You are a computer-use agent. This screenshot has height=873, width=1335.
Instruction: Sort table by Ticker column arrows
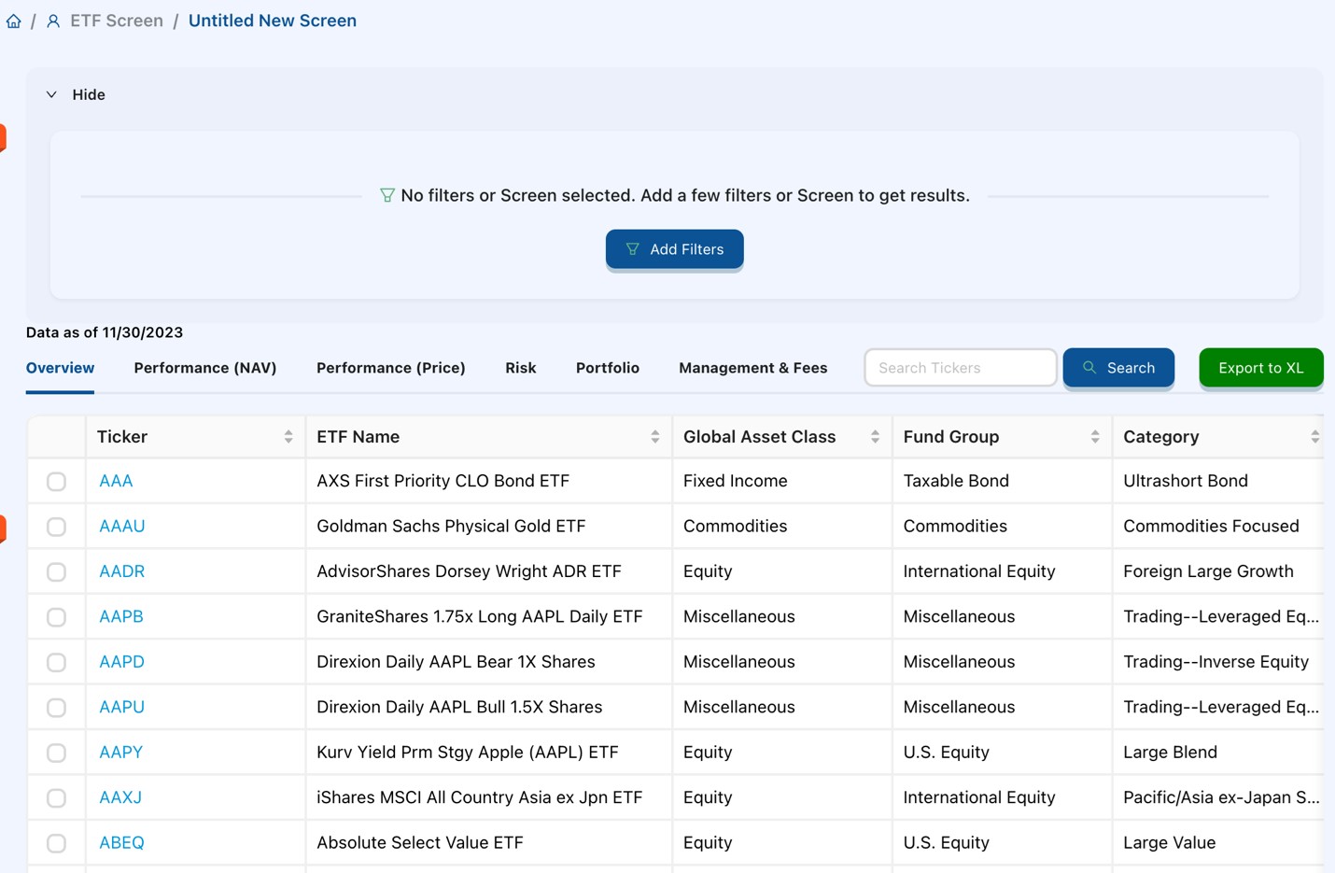coord(288,437)
